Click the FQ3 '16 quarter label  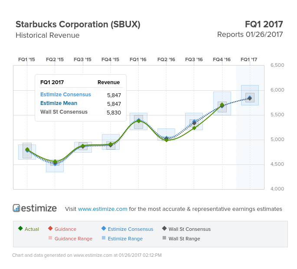pos(194,59)
